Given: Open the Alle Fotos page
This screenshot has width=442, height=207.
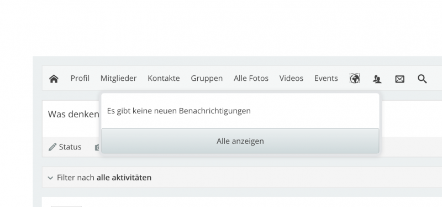Looking at the screenshot, I should 251,78.
